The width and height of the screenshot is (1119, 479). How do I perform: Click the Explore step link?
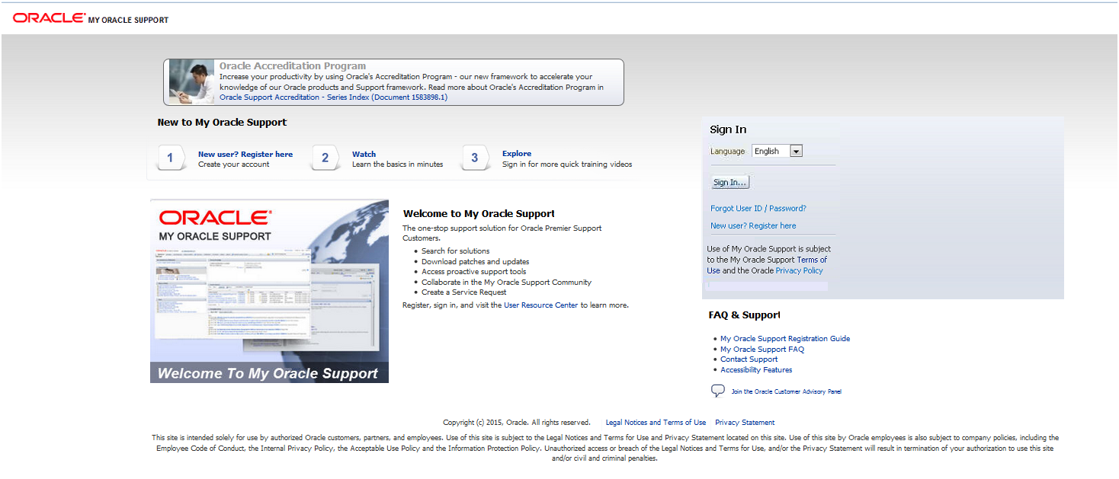(x=517, y=153)
